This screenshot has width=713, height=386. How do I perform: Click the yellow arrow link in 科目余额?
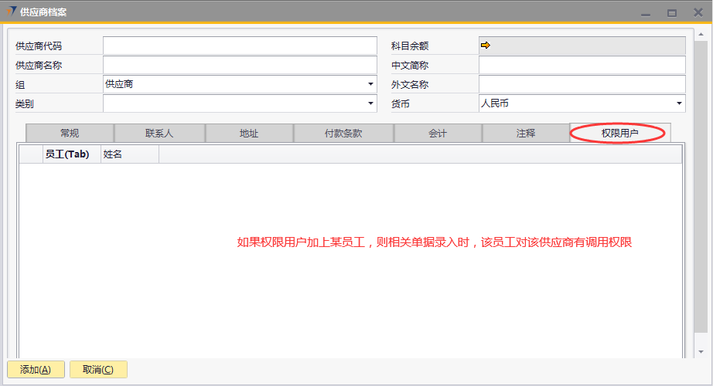(486, 46)
